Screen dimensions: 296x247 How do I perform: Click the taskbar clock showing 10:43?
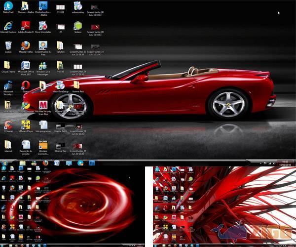[x=285, y=162]
